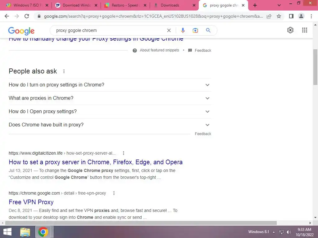The height and width of the screenshot is (238, 318).
Task: Submit the search with the magnifier icon
Action: pos(208,30)
